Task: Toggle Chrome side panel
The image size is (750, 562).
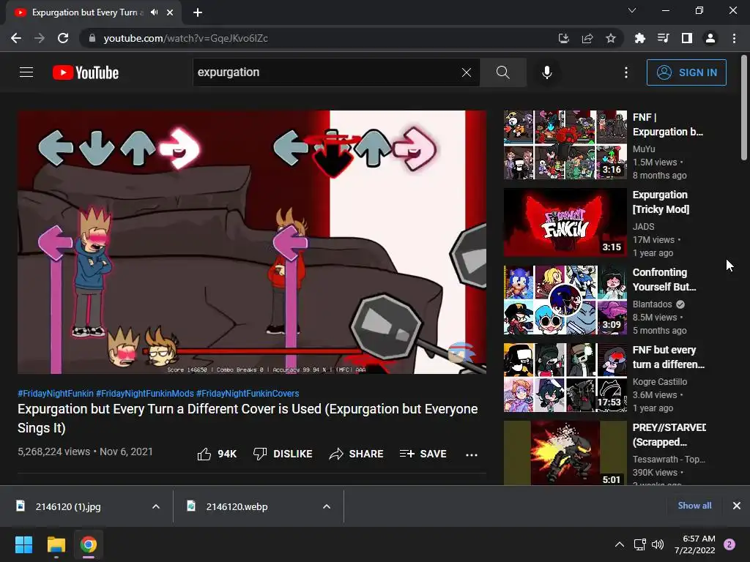Action: coord(687,38)
